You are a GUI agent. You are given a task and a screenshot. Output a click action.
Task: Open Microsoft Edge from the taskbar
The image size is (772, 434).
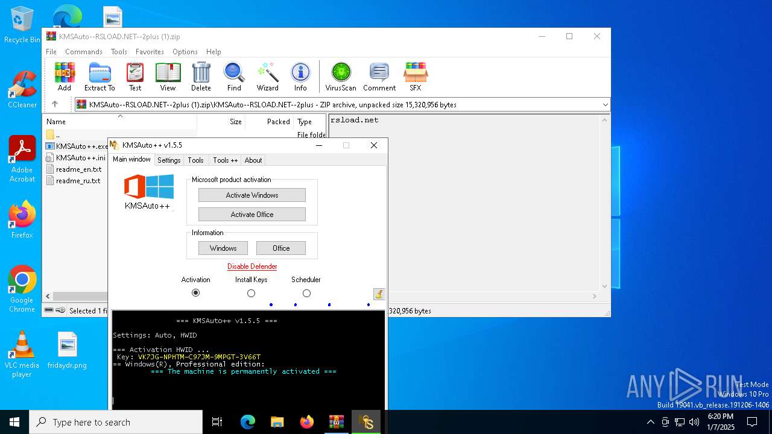click(248, 422)
